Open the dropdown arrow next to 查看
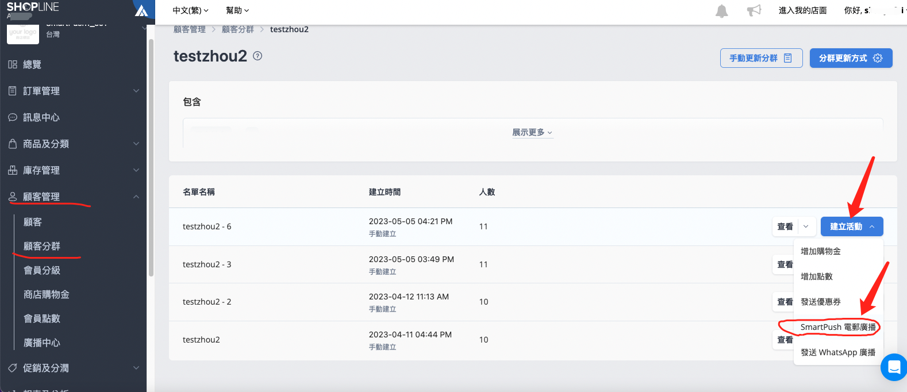Viewport: 907px width, 392px height. 806,226
